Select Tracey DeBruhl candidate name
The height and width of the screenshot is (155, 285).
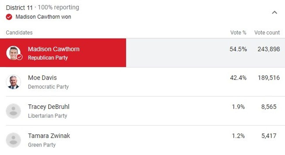(x=49, y=107)
